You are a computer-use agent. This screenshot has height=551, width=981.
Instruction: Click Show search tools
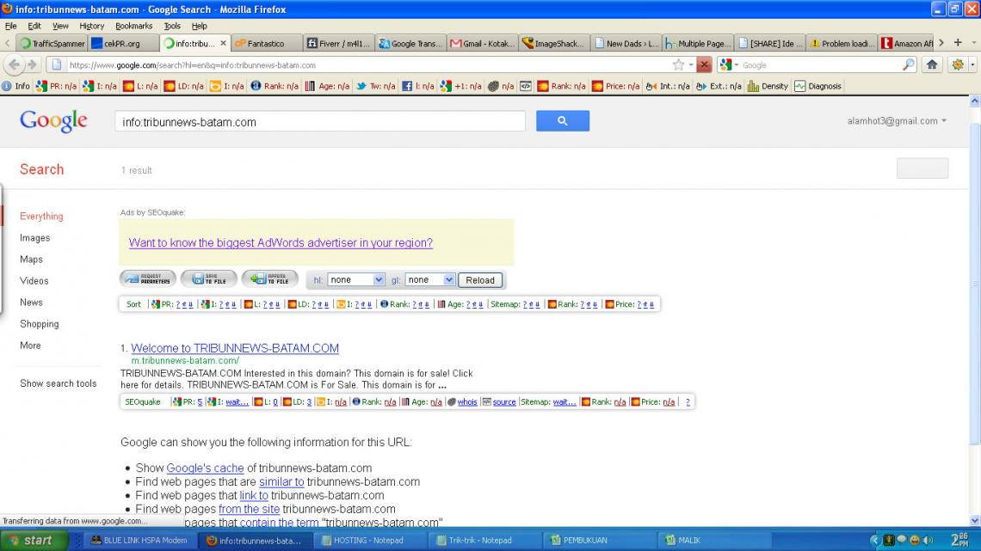[x=59, y=383]
